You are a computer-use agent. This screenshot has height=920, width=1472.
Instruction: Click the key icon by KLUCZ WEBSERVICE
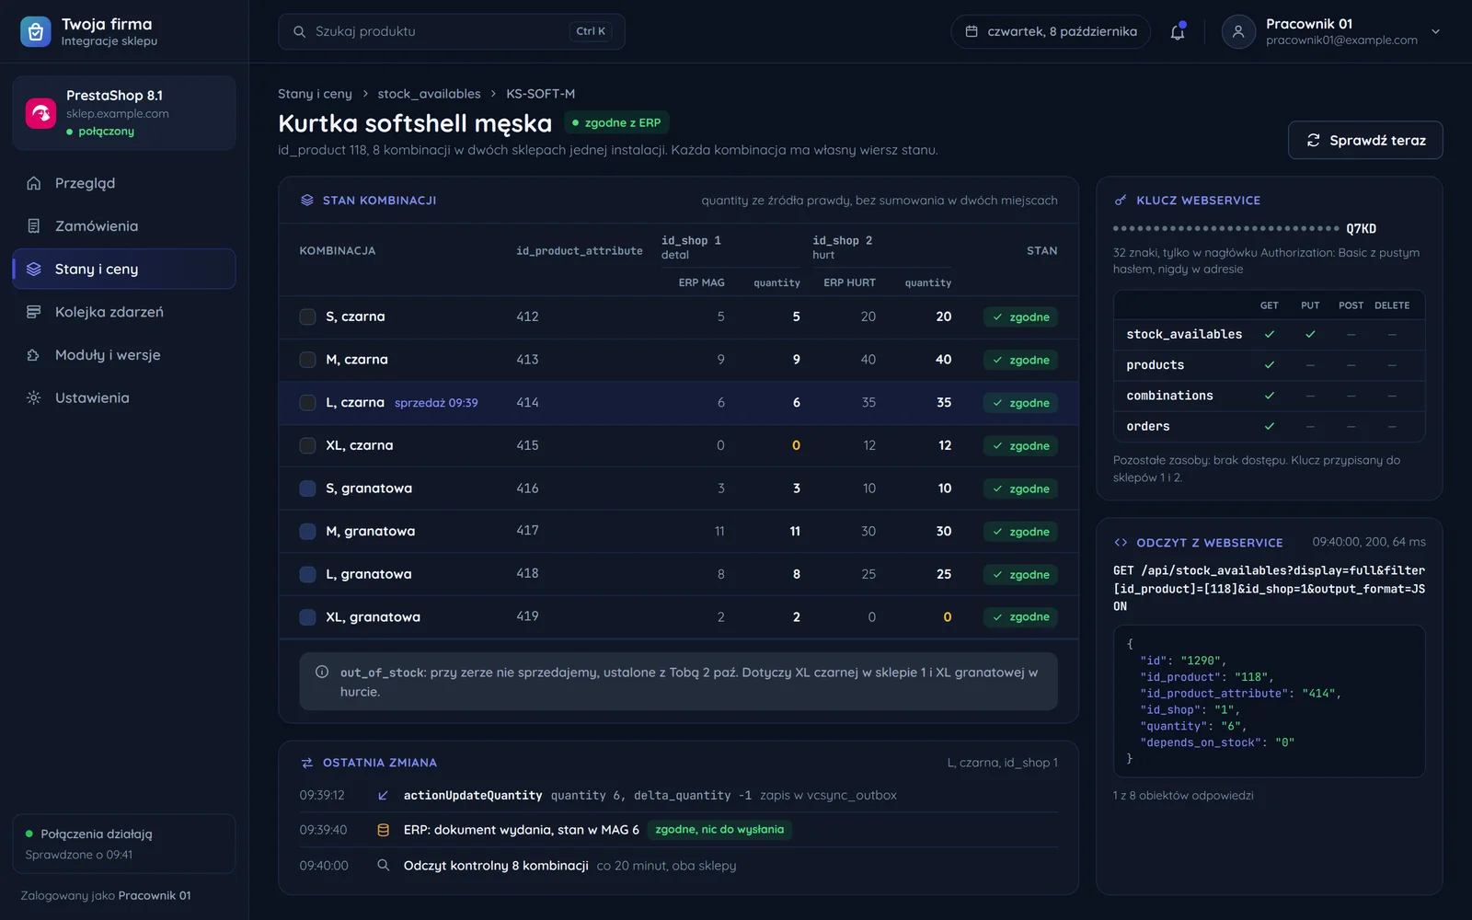tap(1121, 200)
